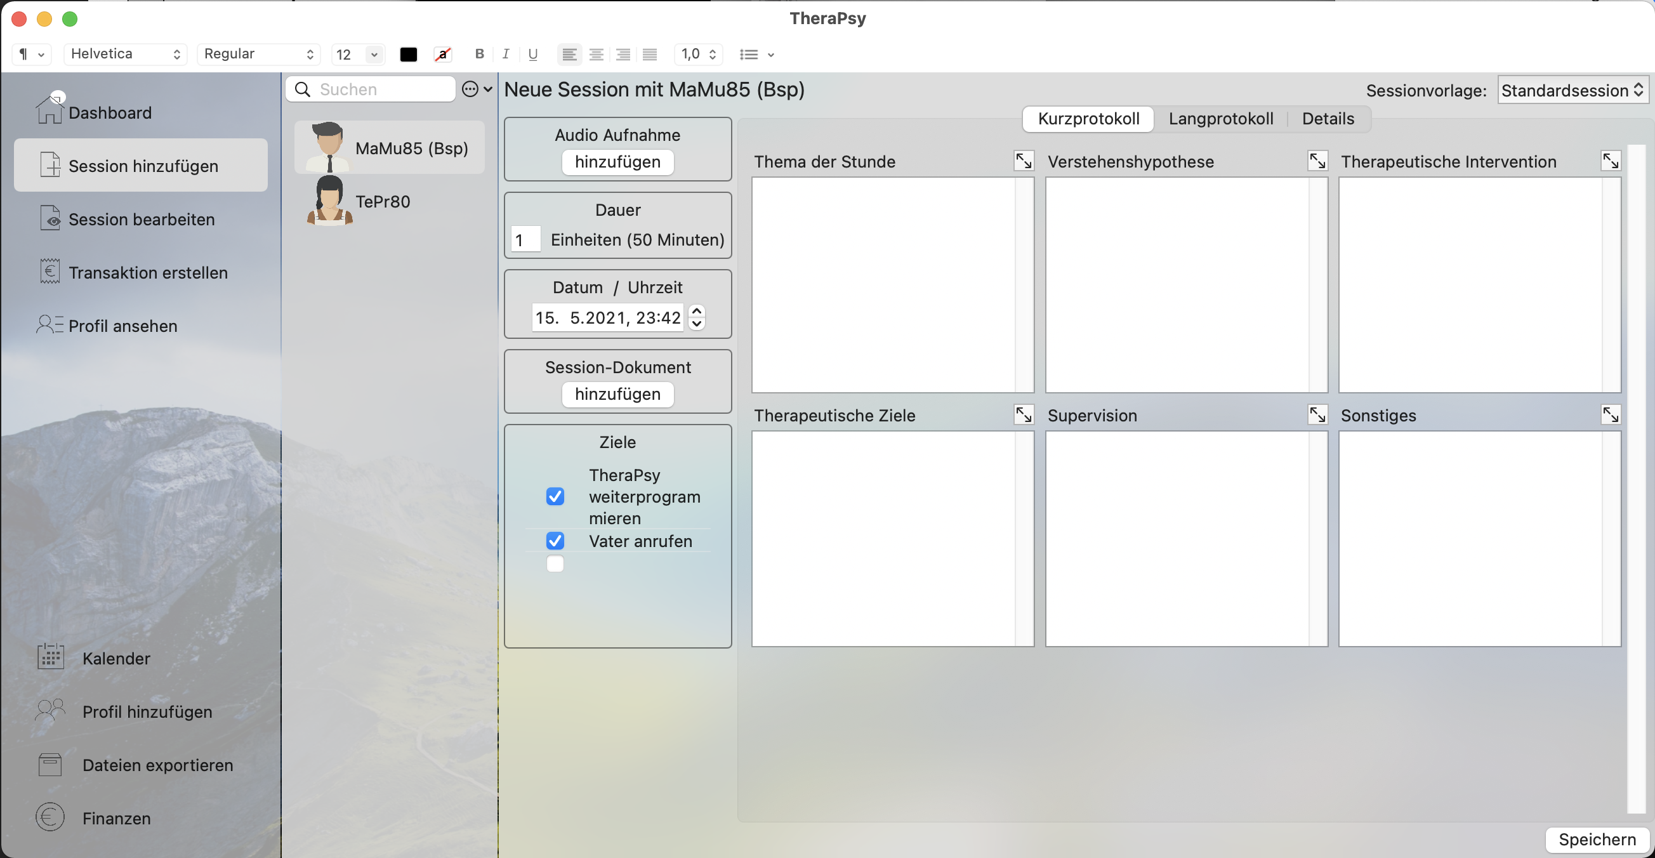Switch to the Details tab
The image size is (1655, 858).
(1328, 119)
